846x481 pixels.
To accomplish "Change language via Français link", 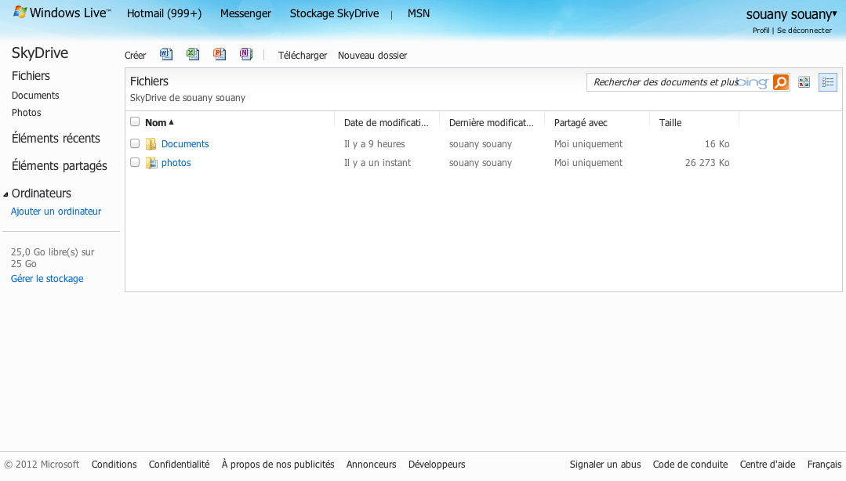I will tap(824, 465).
